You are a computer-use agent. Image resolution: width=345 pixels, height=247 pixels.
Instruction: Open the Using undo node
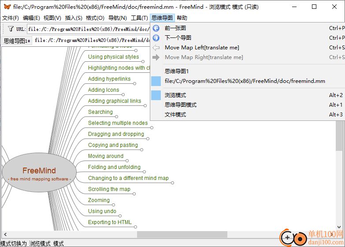(x=102, y=211)
